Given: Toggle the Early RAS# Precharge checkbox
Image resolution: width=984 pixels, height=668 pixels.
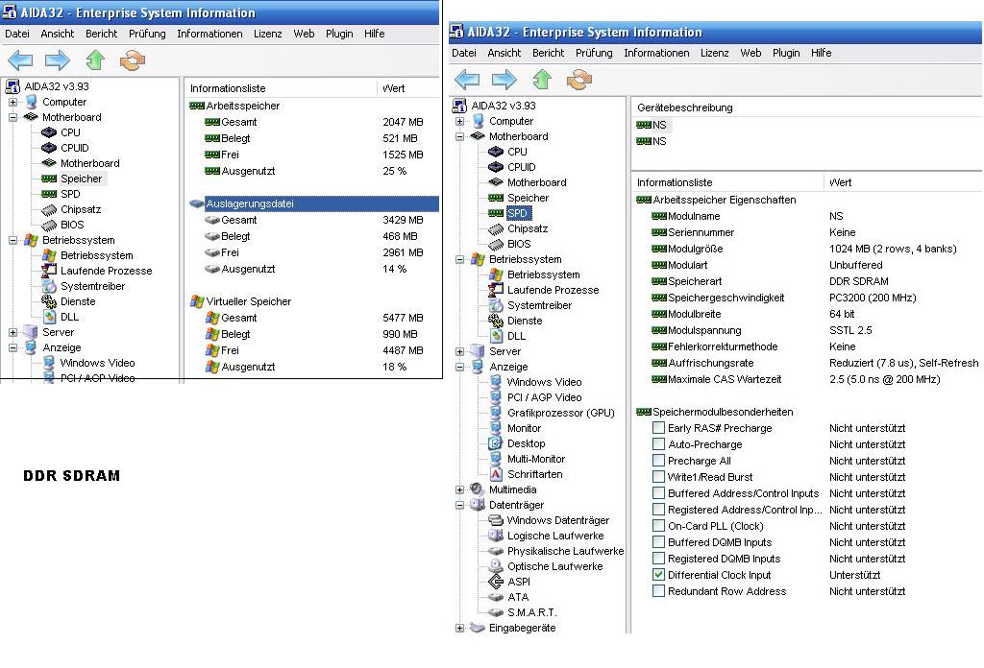Looking at the screenshot, I should 658,428.
